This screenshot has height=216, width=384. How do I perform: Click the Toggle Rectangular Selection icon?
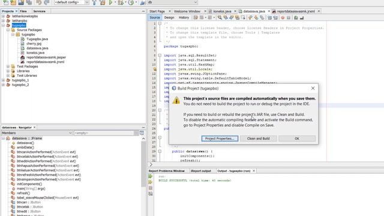click(x=243, y=17)
